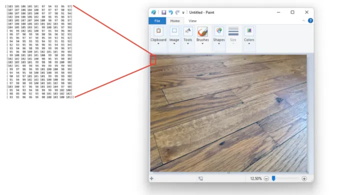Switch to the View tab
350x195 pixels.
pyautogui.click(x=192, y=20)
